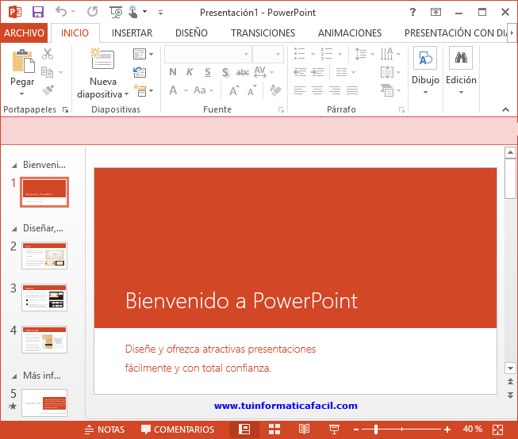The height and width of the screenshot is (439, 518).
Task: Move the zoom slider handle
Action: coord(376,429)
